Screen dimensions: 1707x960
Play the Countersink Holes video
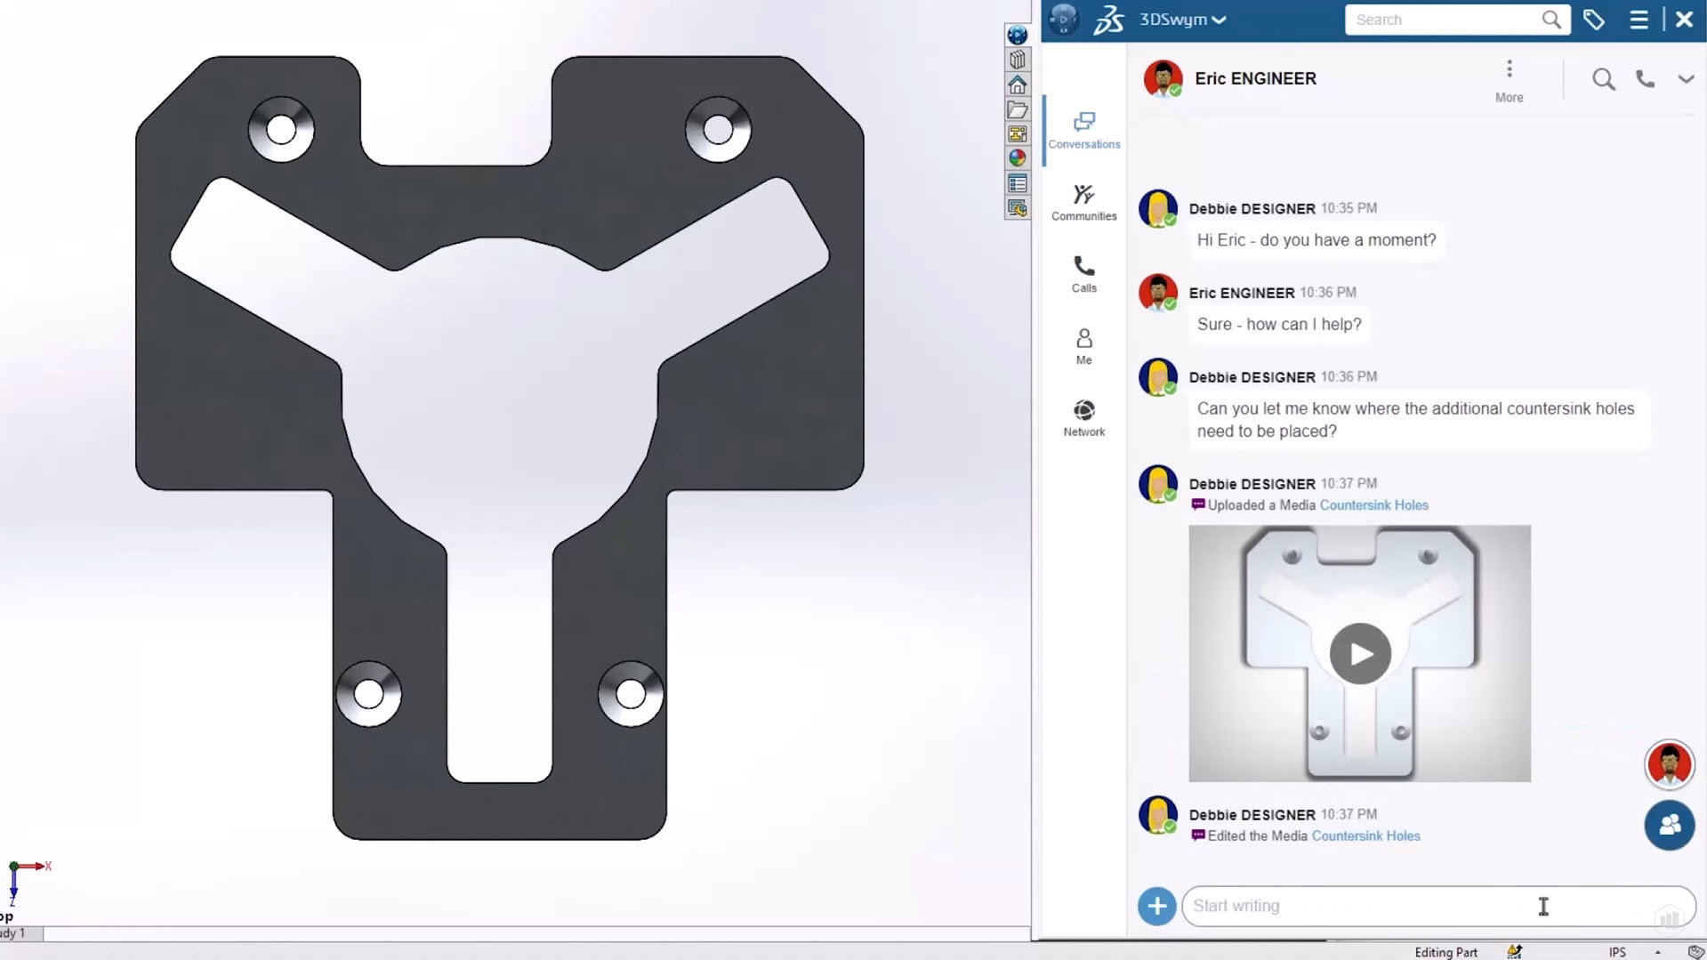pos(1359,654)
